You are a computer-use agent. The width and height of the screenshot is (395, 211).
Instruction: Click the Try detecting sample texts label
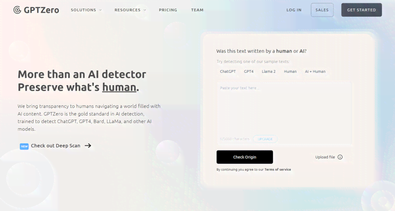(253, 61)
